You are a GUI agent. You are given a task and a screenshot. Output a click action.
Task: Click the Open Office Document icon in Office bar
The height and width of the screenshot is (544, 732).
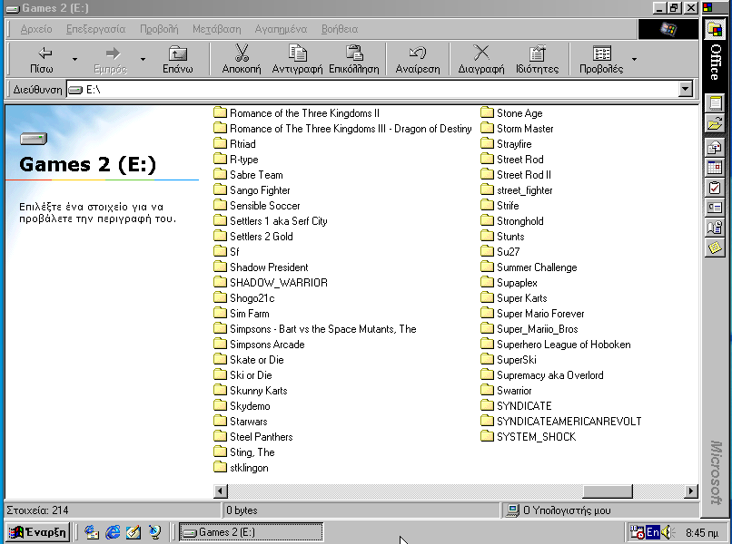pos(716,124)
